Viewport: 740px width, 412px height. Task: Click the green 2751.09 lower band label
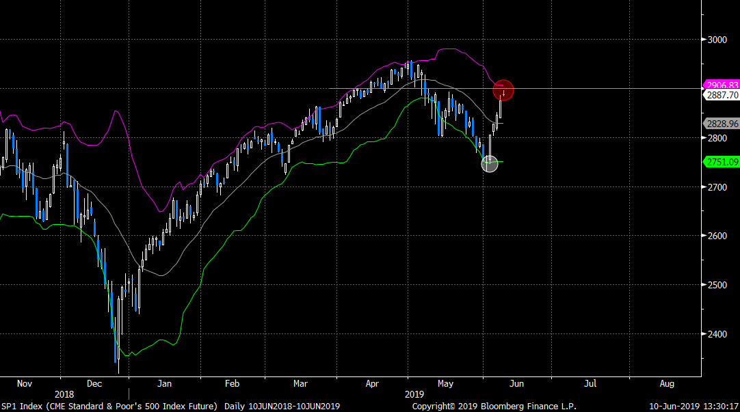pyautogui.click(x=722, y=162)
